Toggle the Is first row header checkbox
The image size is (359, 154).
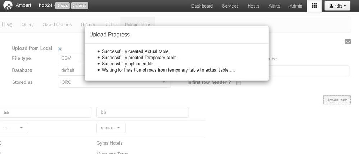238,83
